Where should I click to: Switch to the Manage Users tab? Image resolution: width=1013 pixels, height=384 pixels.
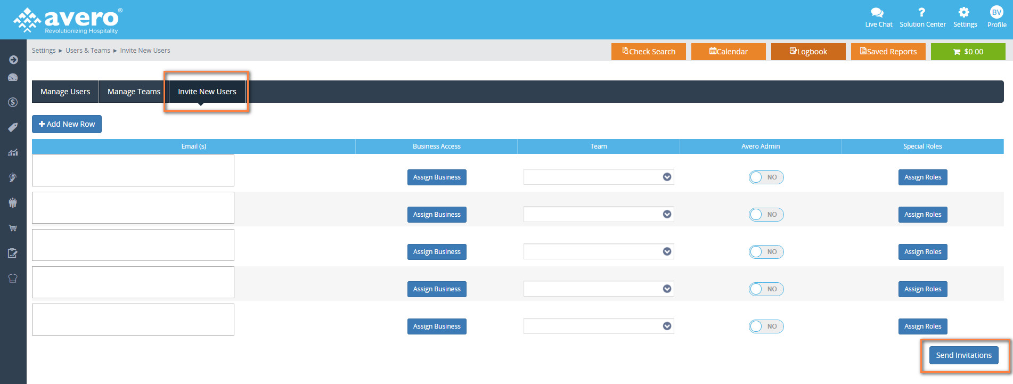[x=66, y=92]
